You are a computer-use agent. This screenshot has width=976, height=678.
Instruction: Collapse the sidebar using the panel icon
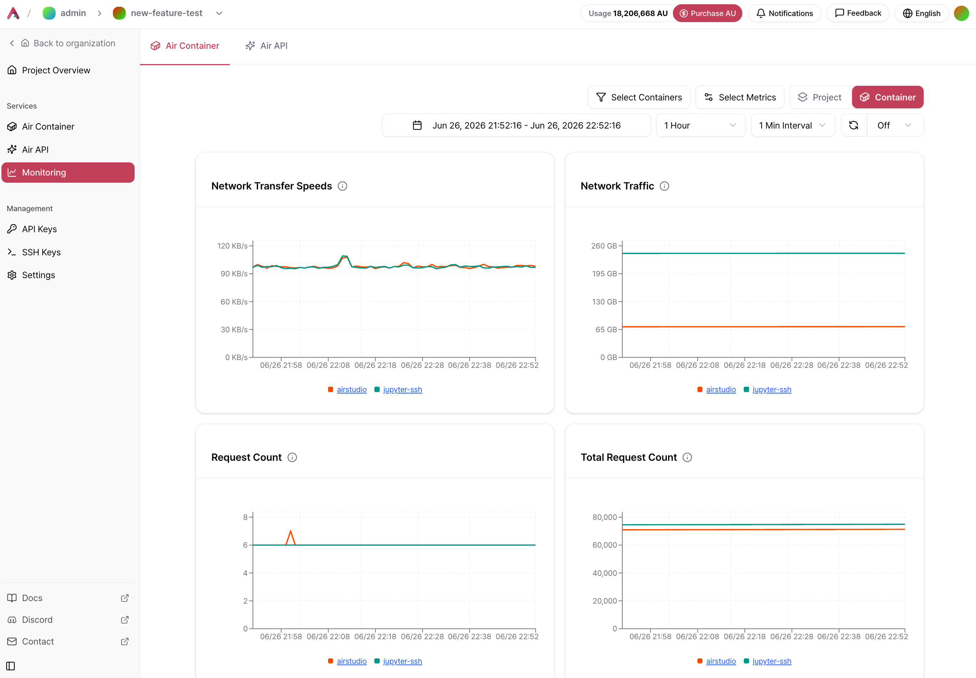pyautogui.click(x=11, y=666)
